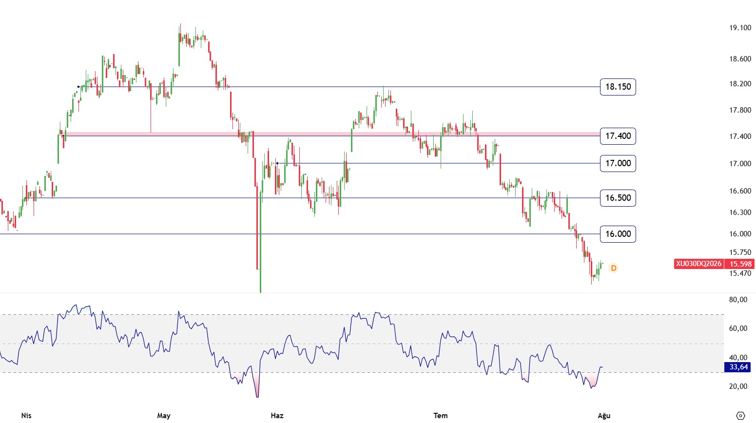Click the XU030DQ2026 symbol tag
The height and width of the screenshot is (423, 756).
tap(698, 264)
